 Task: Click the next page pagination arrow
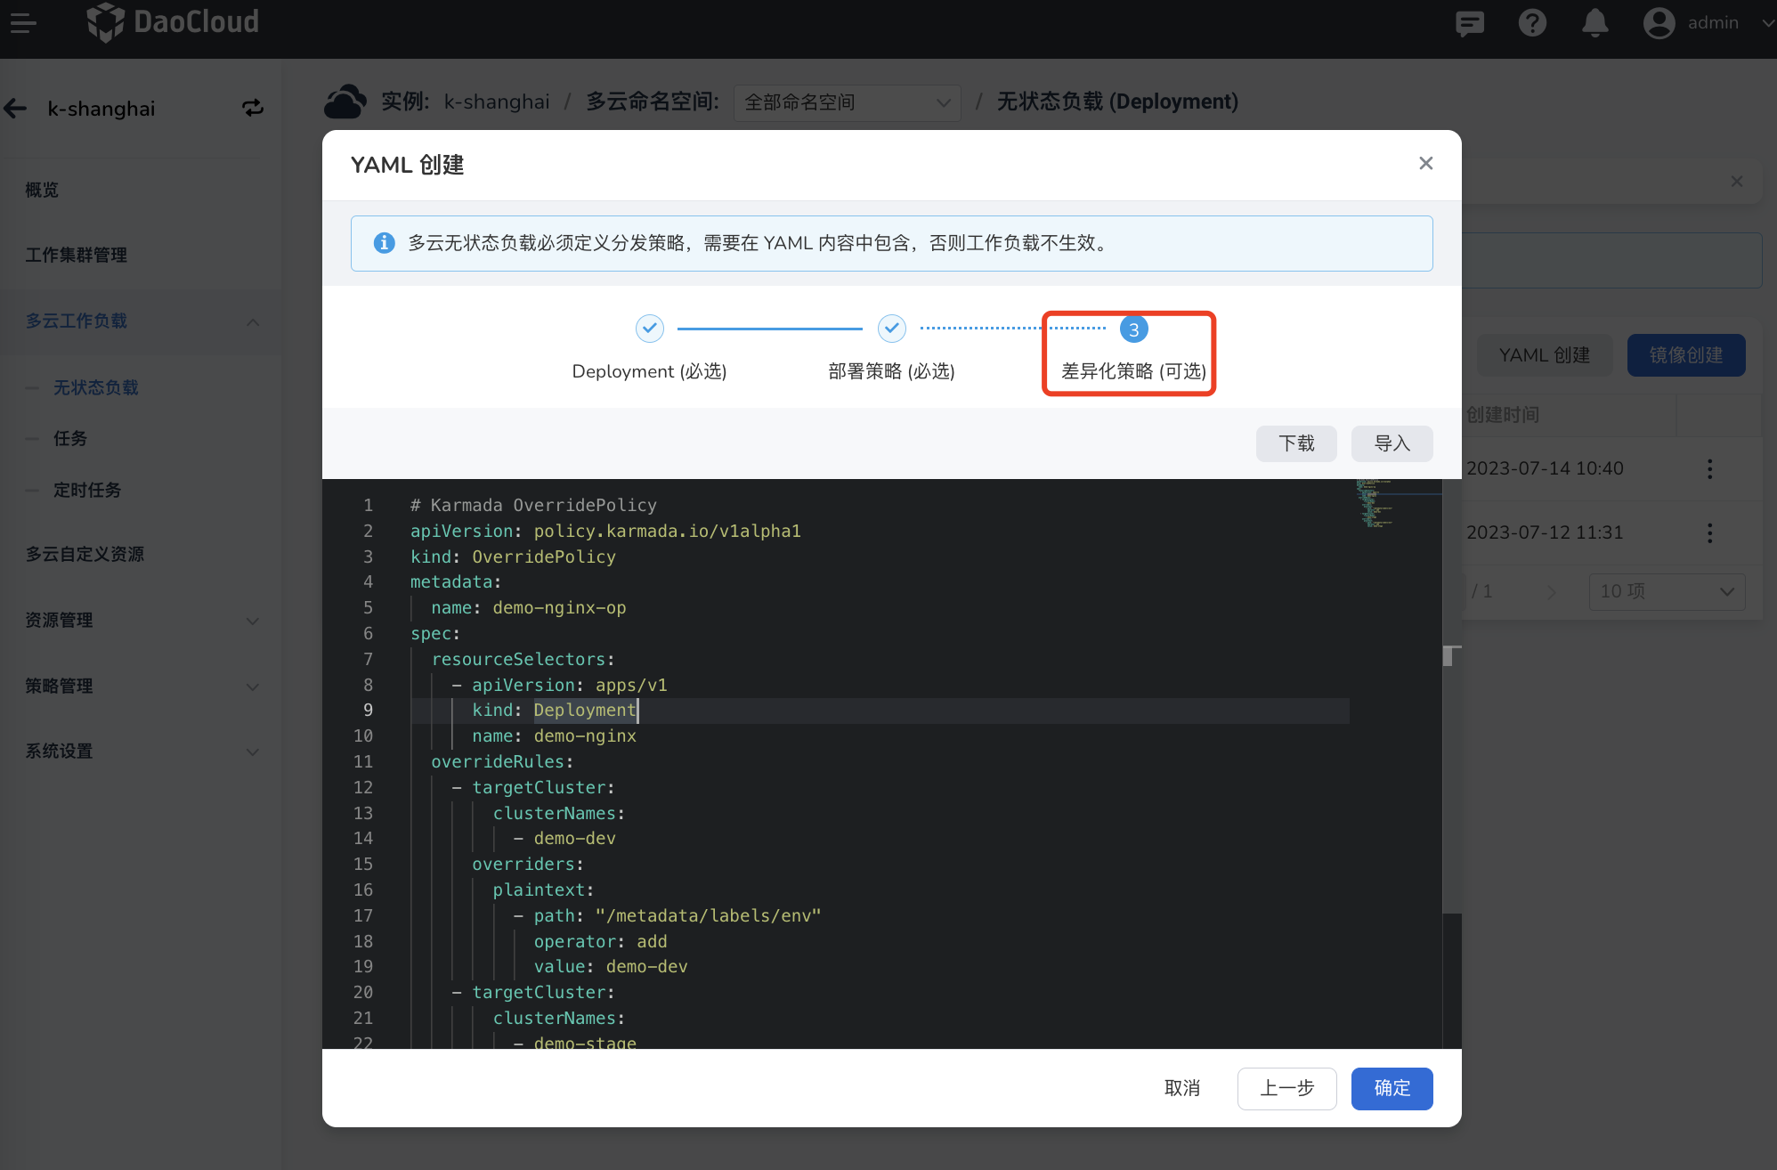point(1553,591)
